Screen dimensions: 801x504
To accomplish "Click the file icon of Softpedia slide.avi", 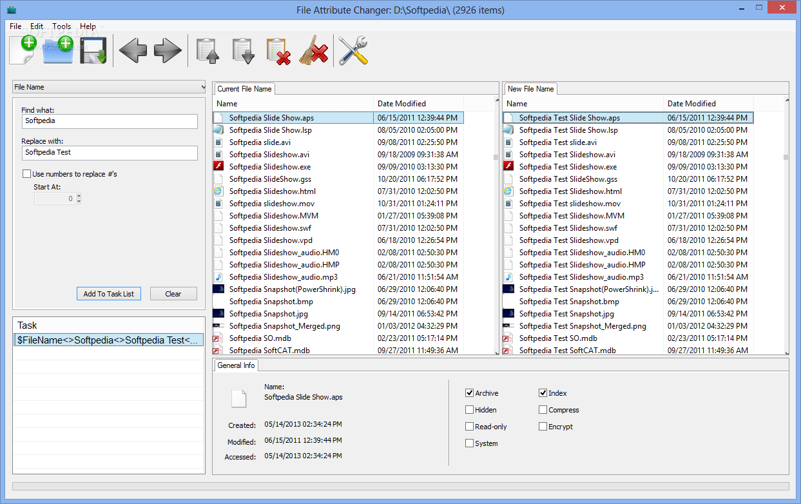I will point(218,142).
